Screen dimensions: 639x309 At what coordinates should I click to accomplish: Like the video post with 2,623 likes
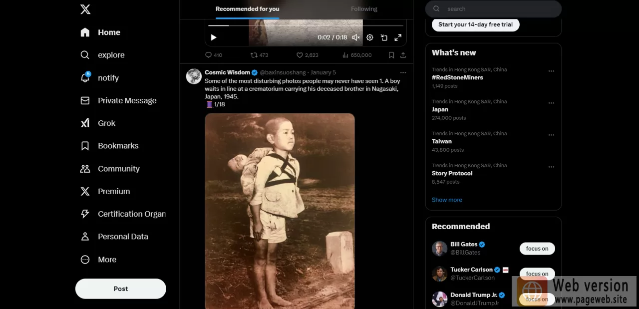(x=300, y=55)
